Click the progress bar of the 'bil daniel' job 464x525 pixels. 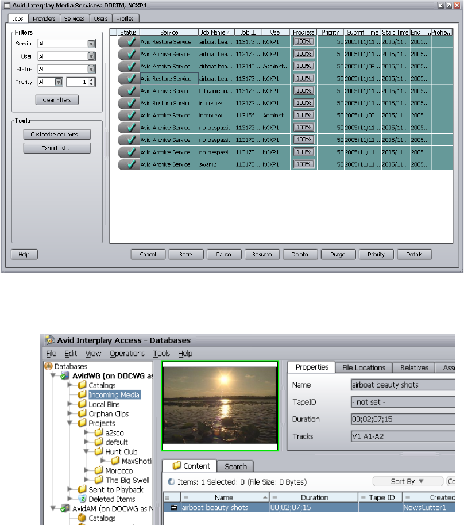(x=304, y=91)
